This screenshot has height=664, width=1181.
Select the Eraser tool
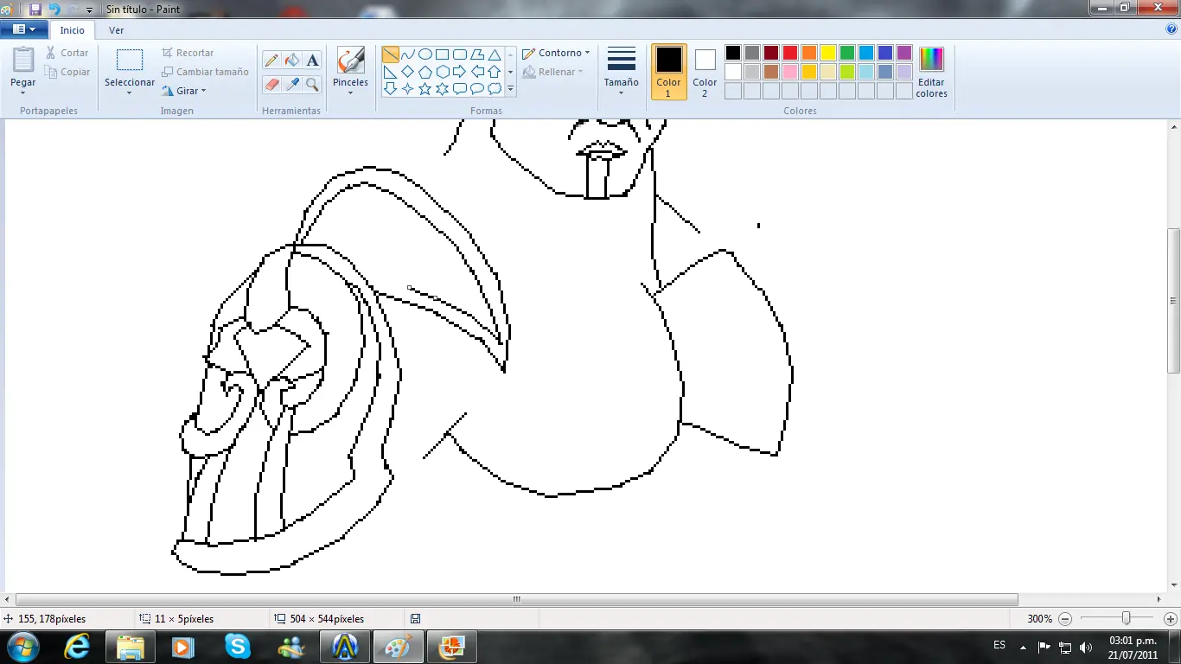[271, 84]
